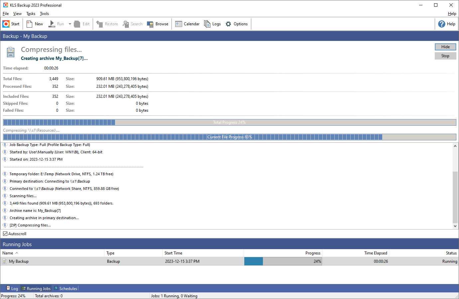The width and height of the screenshot is (459, 299).
Task: Sort jobs by Type column
Action: point(133,253)
